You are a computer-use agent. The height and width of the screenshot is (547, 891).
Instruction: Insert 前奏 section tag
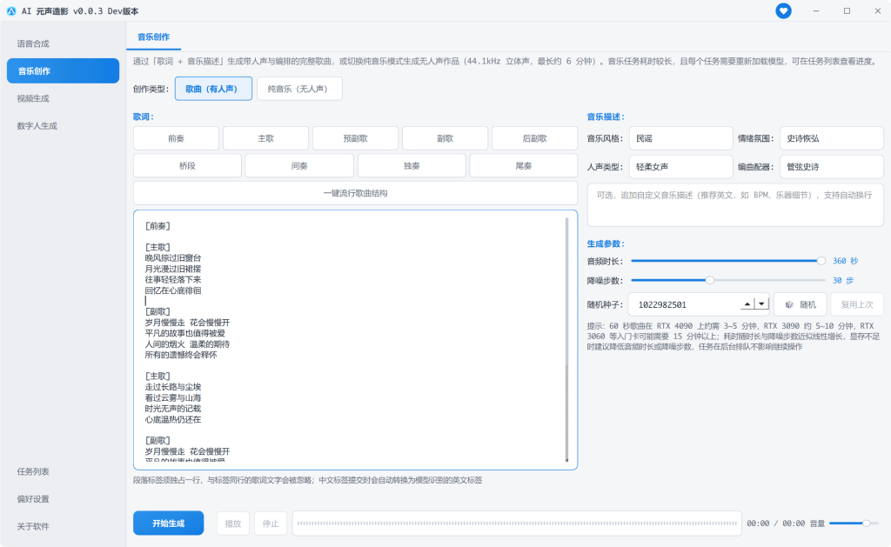click(x=176, y=138)
